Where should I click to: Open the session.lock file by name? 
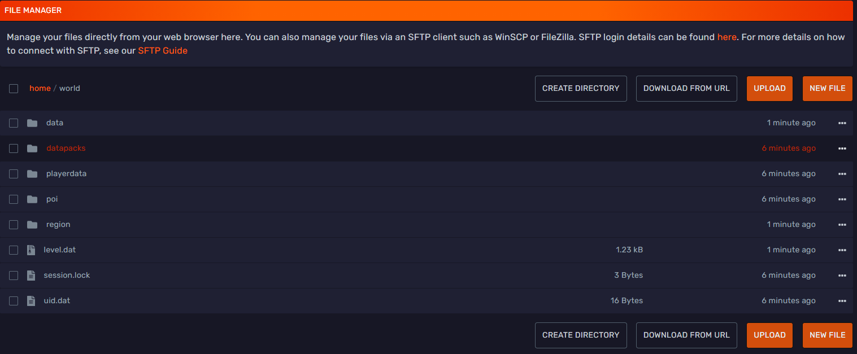(x=67, y=275)
